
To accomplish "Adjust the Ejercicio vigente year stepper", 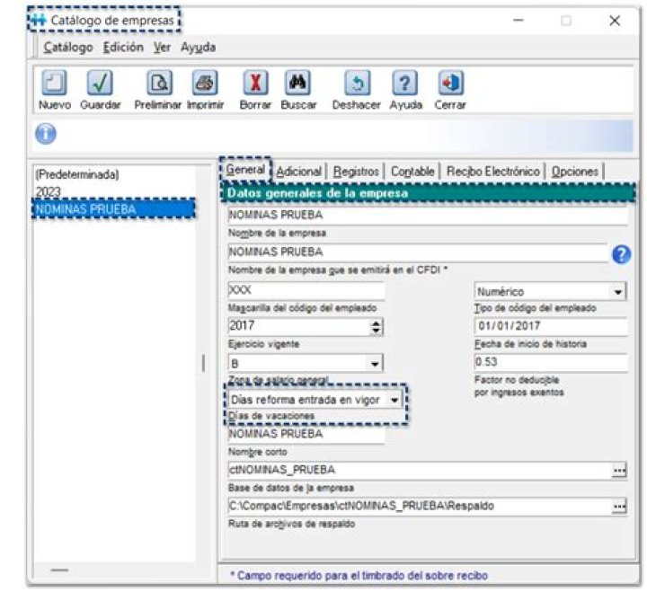I will 376,327.
